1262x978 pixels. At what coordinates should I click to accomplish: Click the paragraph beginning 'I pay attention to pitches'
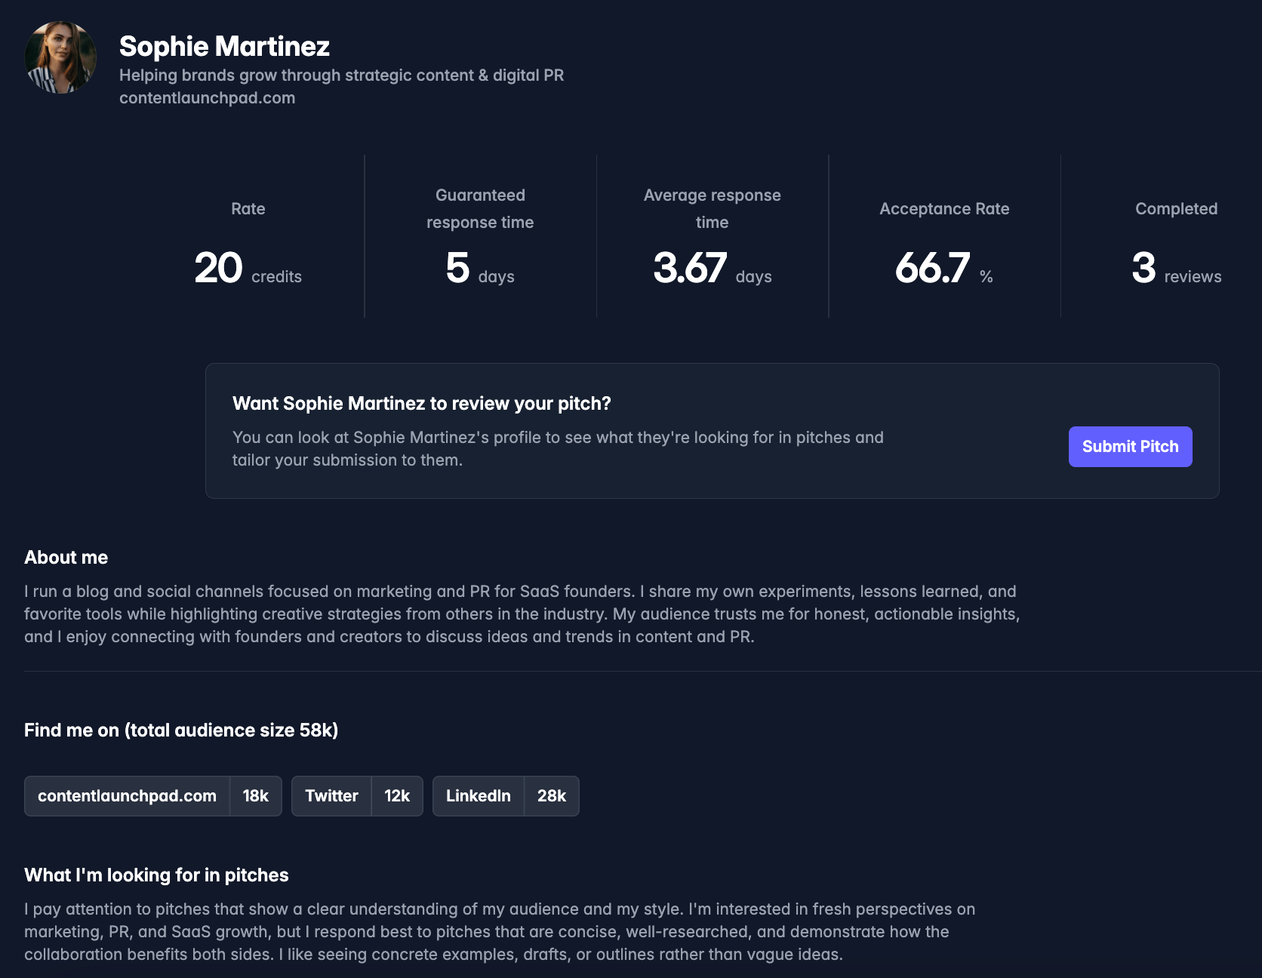pos(500,932)
